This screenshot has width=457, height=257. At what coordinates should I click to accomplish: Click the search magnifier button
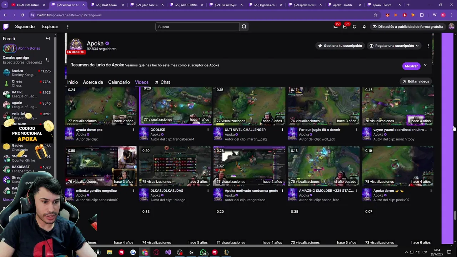tap(244, 27)
